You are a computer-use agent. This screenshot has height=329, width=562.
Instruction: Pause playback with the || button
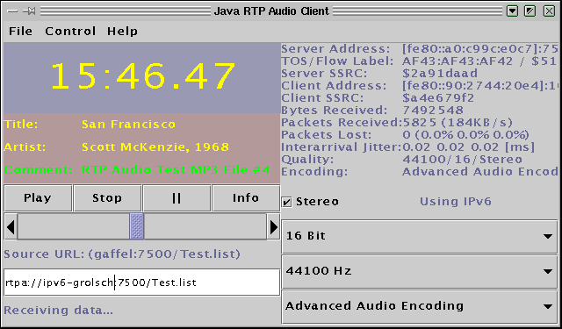pos(177,198)
